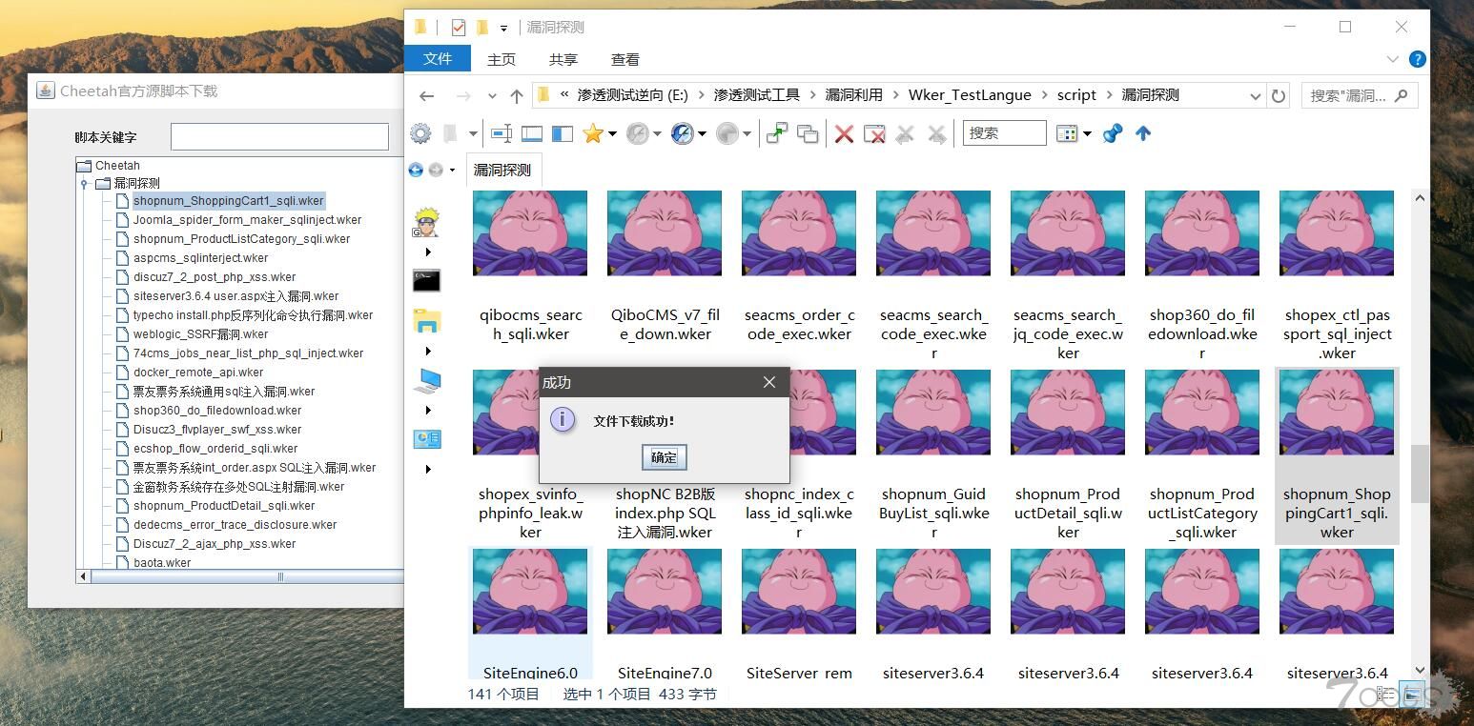Click the red X delete icon
This screenshot has height=726, width=1474.
pyautogui.click(x=844, y=134)
